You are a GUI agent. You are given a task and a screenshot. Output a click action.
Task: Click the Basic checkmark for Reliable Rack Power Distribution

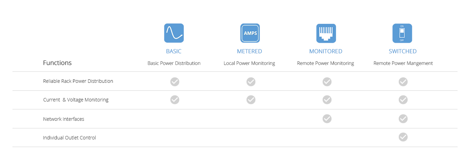175,82
